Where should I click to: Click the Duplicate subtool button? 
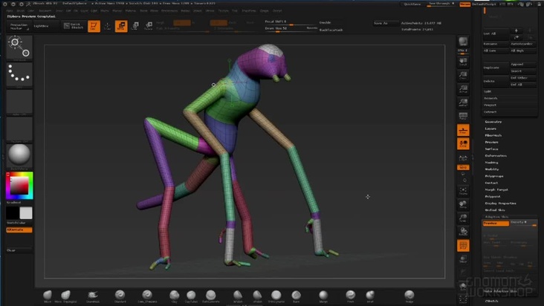tap(496, 68)
